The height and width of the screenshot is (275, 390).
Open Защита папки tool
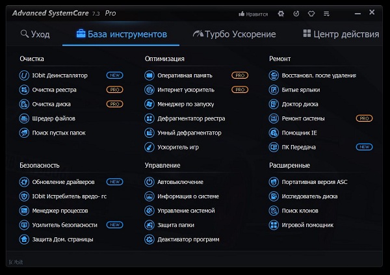[x=175, y=225]
